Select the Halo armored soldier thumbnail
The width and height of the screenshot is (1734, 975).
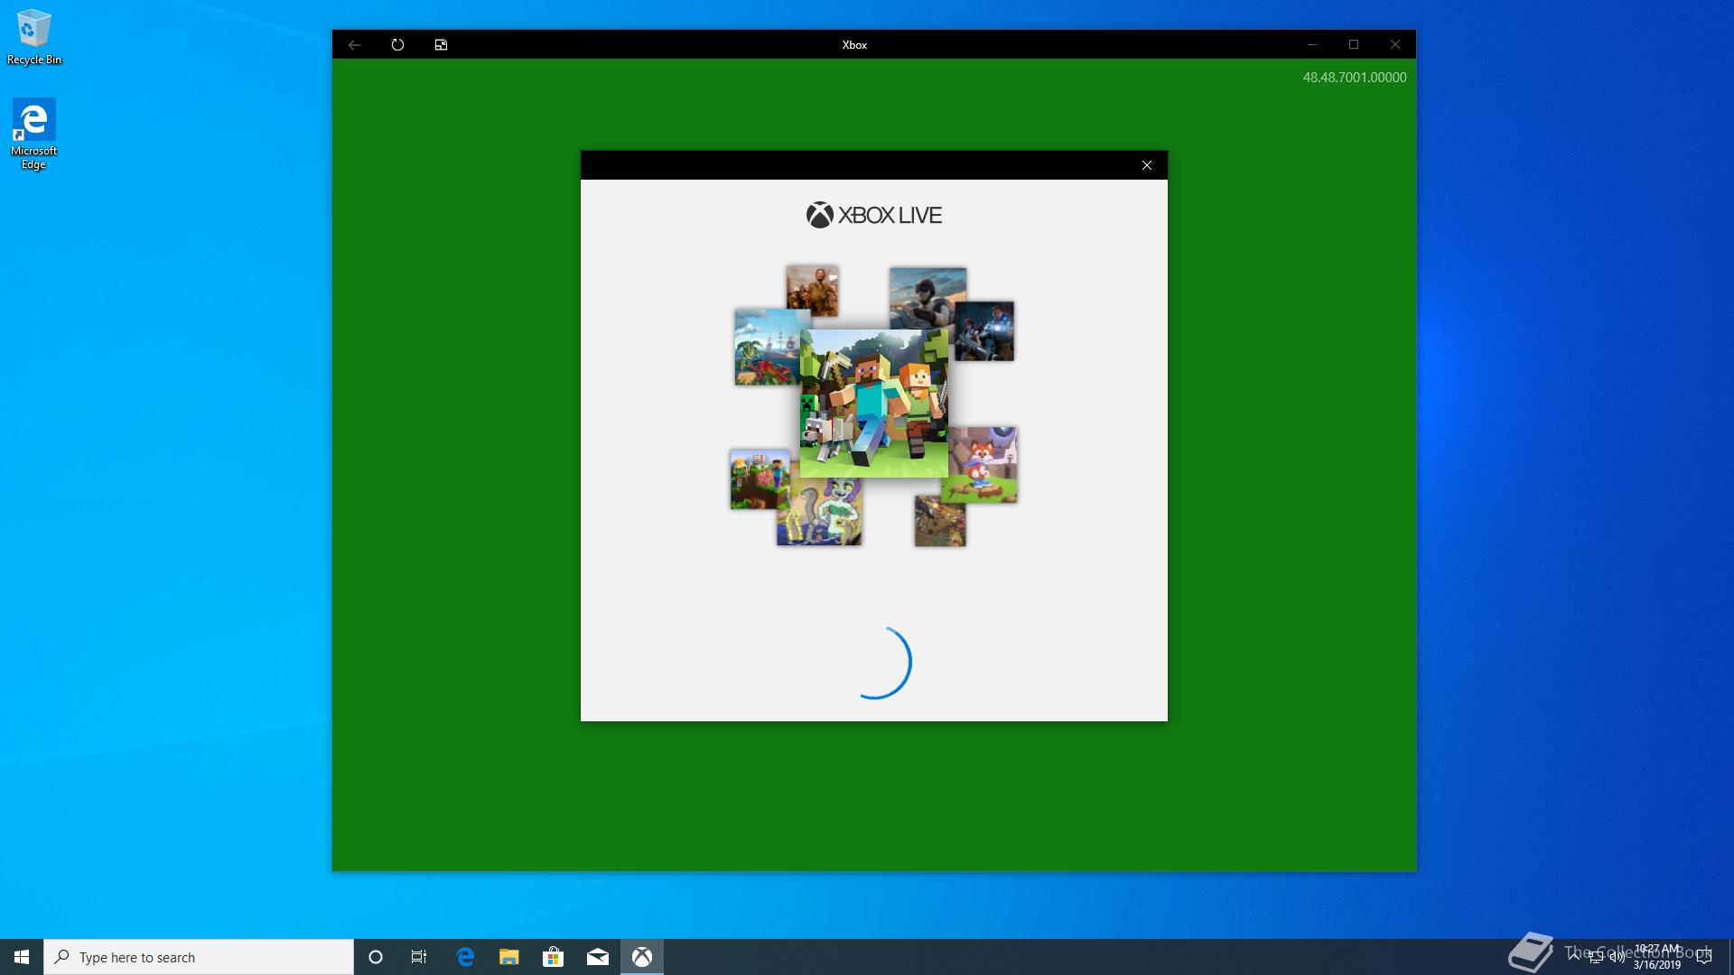click(928, 298)
